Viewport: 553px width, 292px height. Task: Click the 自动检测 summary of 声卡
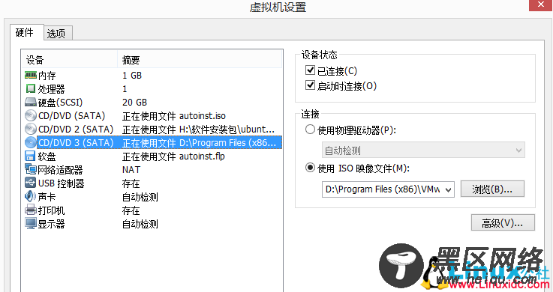(140, 197)
